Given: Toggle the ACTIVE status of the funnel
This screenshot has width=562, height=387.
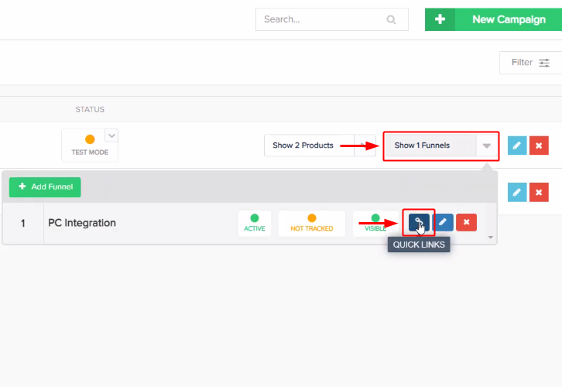Looking at the screenshot, I should click(x=255, y=223).
